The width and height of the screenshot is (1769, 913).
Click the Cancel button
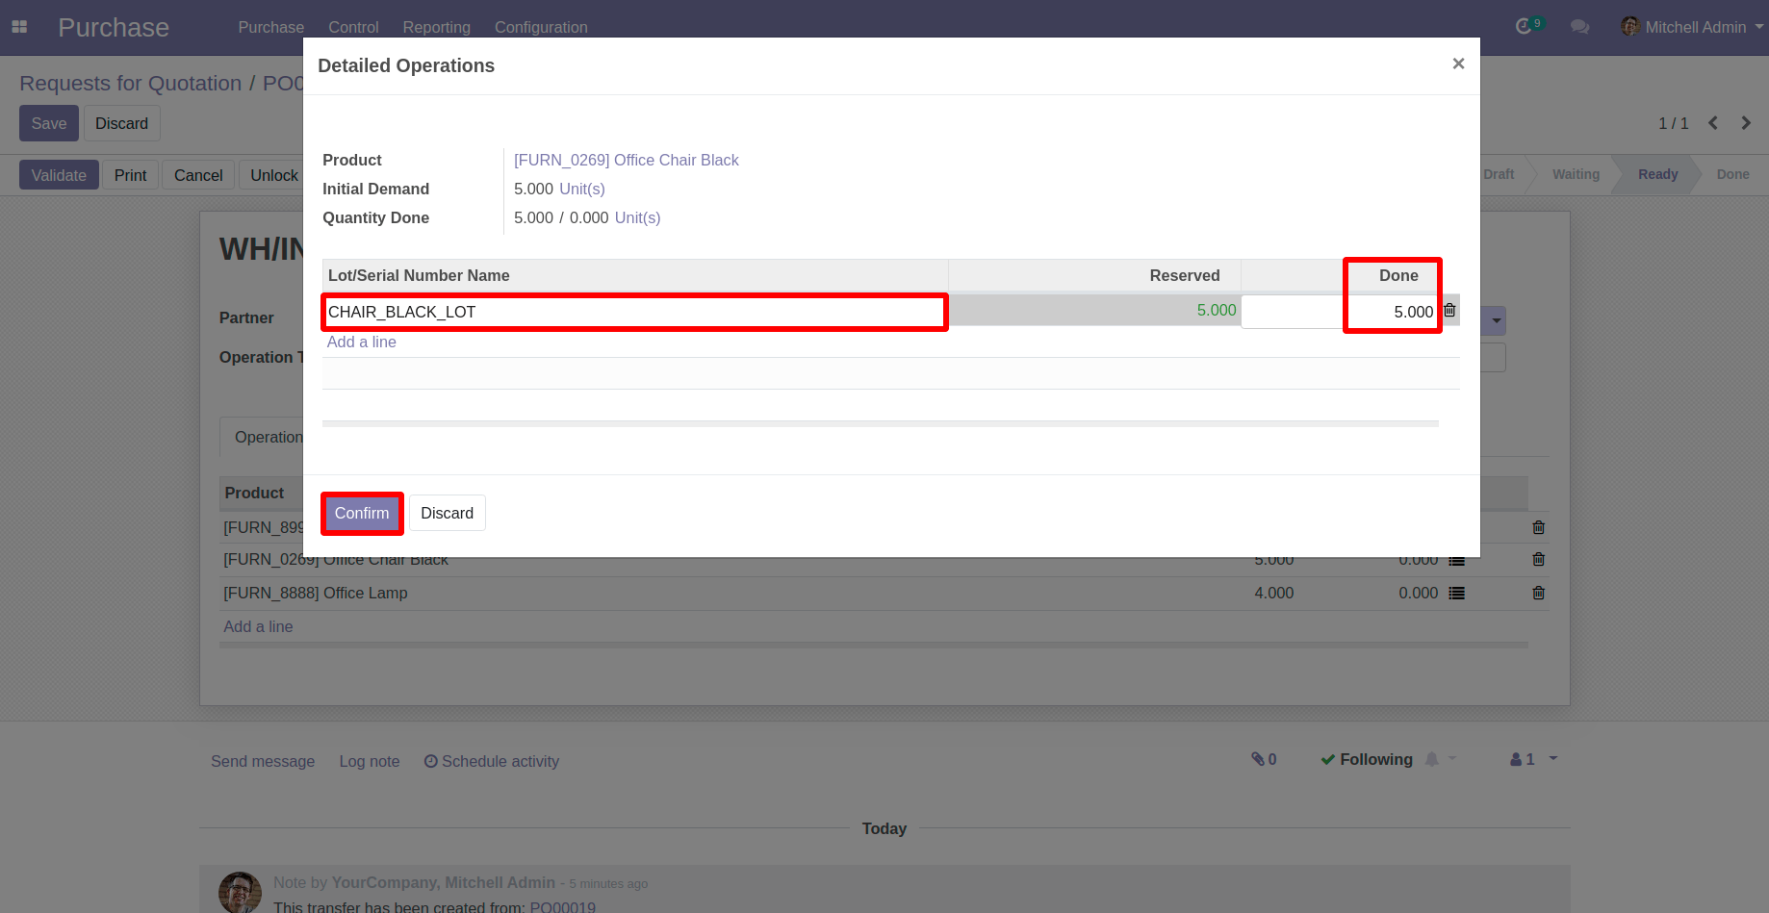point(198,175)
